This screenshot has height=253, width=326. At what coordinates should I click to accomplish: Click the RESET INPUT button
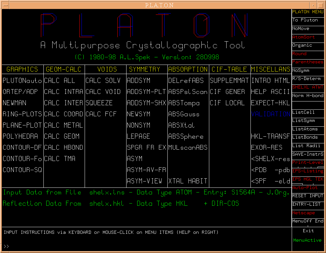[307, 196]
